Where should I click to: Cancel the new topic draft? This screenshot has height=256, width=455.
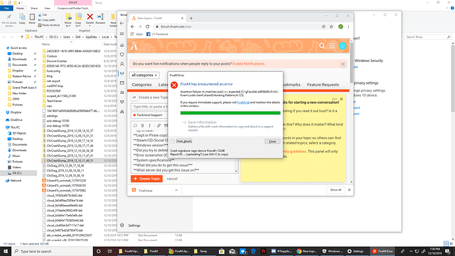(x=172, y=179)
